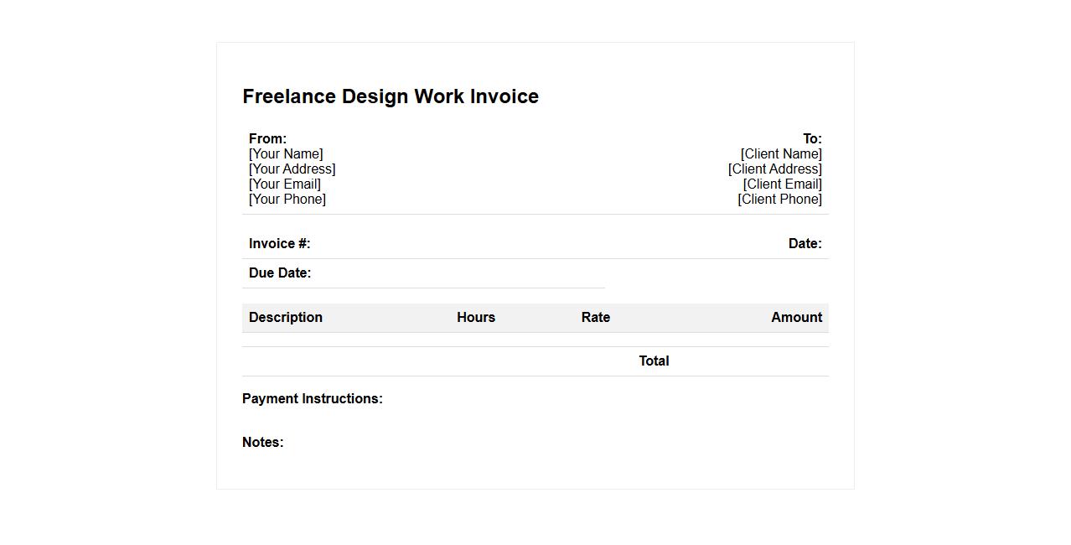1071x545 pixels.
Task: Click the Due Date: field label
Action: [280, 273]
